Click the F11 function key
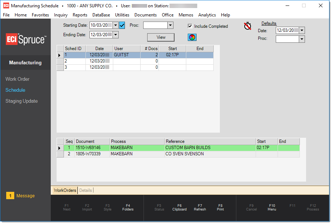Viewport: 332px width, 224px height. pyautogui.click(x=293, y=206)
